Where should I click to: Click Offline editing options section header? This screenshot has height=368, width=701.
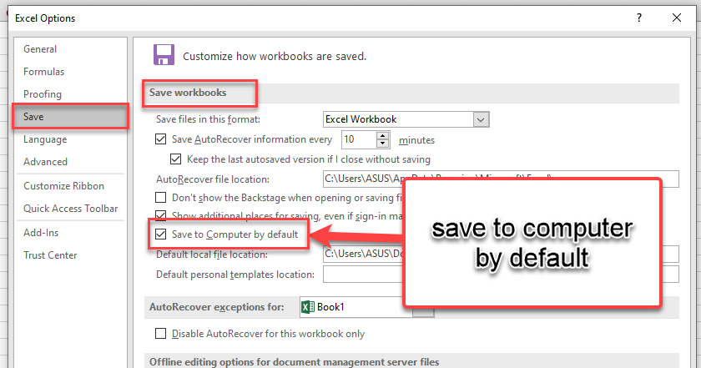(x=294, y=361)
